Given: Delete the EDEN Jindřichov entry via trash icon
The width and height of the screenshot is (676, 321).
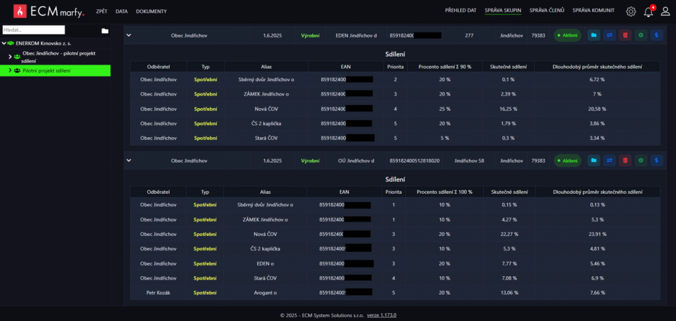Looking at the screenshot, I should tap(625, 35).
